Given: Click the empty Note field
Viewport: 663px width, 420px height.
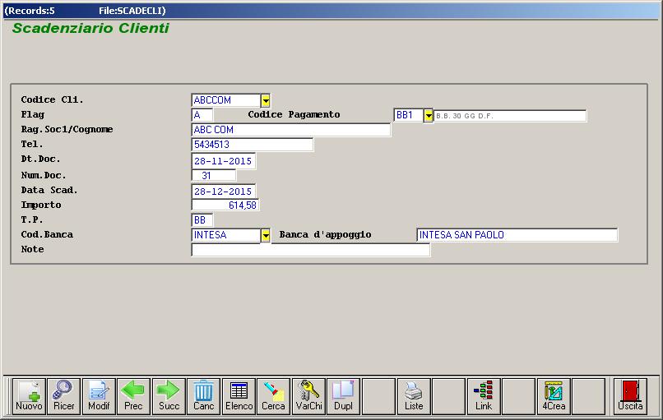Looking at the screenshot, I should [311, 250].
